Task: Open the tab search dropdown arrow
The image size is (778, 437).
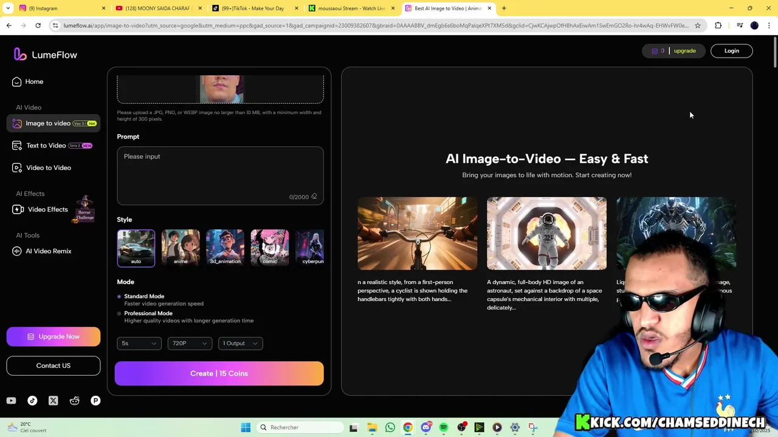Action: click(x=8, y=8)
